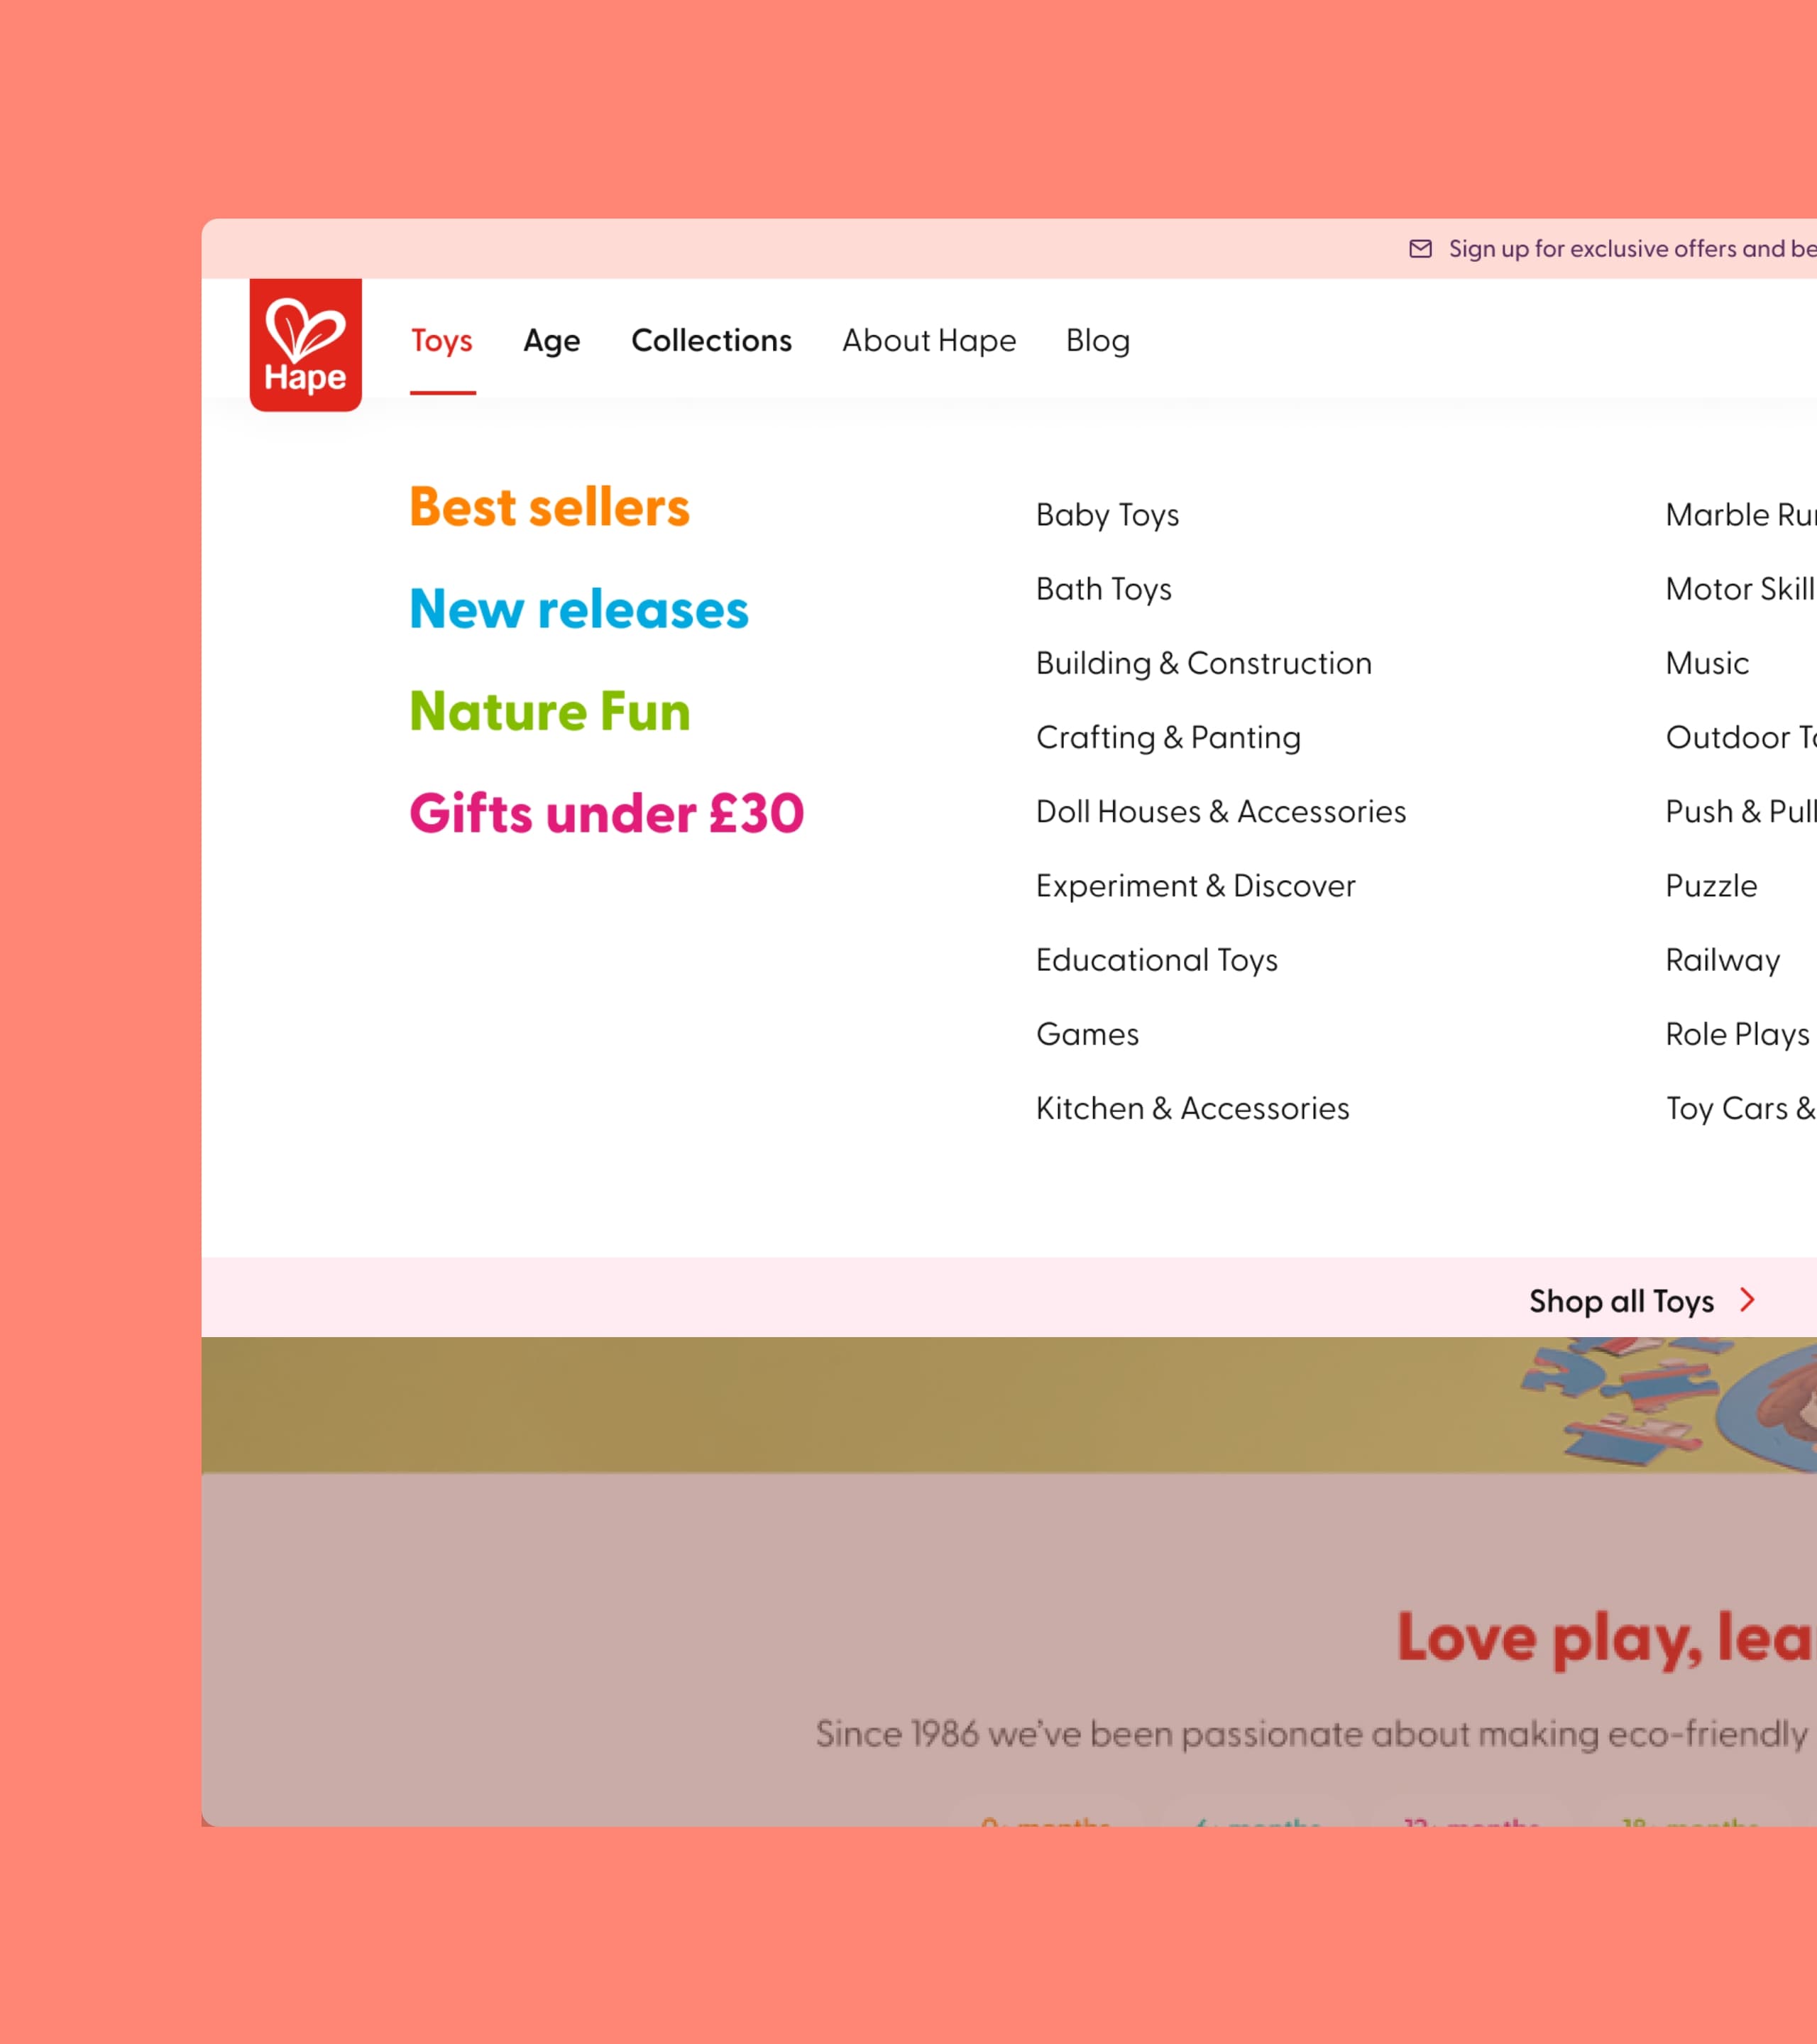Screen dimensions: 1817x2044
Task: Browse Gifts under £30
Action: [x=606, y=813]
